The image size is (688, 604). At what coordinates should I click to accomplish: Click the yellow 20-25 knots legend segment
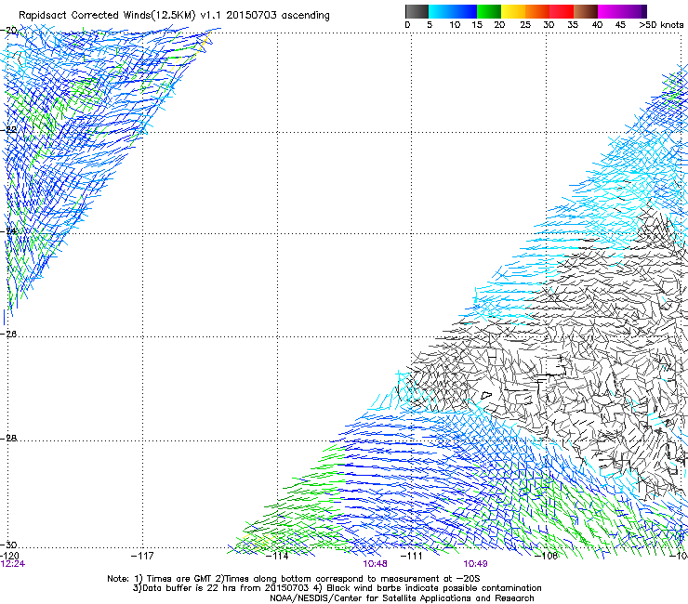(x=513, y=11)
